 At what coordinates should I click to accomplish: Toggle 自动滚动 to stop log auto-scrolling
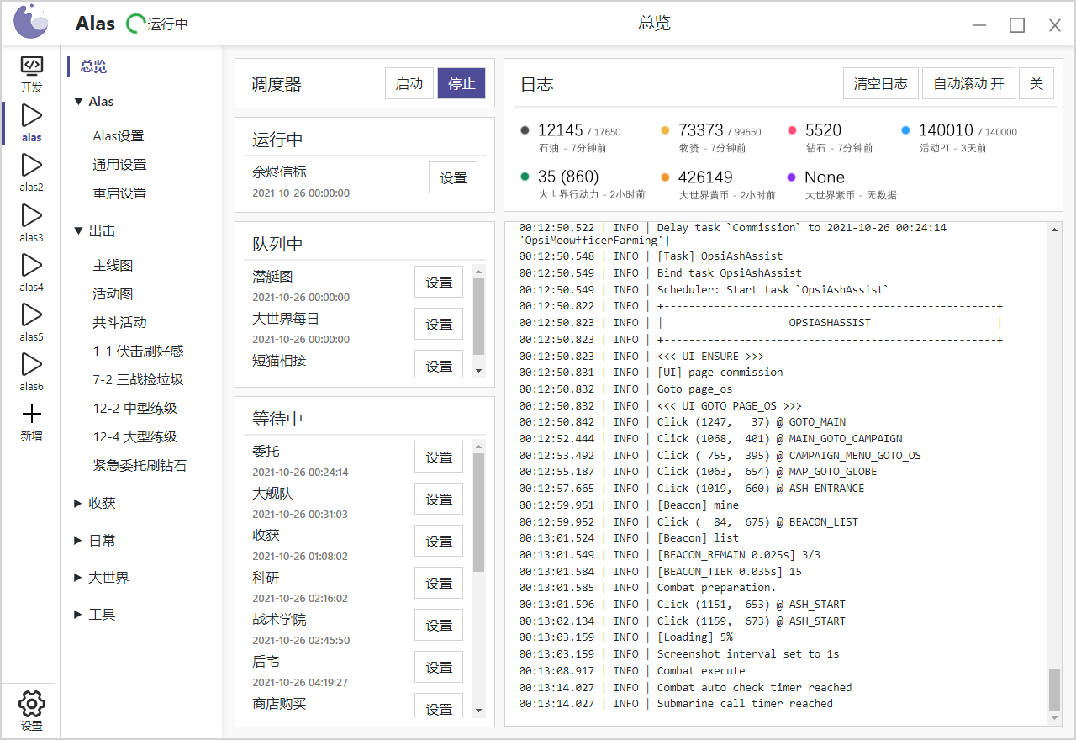point(968,82)
